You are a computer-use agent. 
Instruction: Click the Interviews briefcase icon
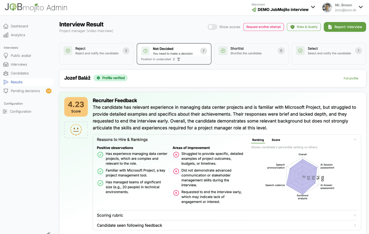pyautogui.click(x=5, y=64)
